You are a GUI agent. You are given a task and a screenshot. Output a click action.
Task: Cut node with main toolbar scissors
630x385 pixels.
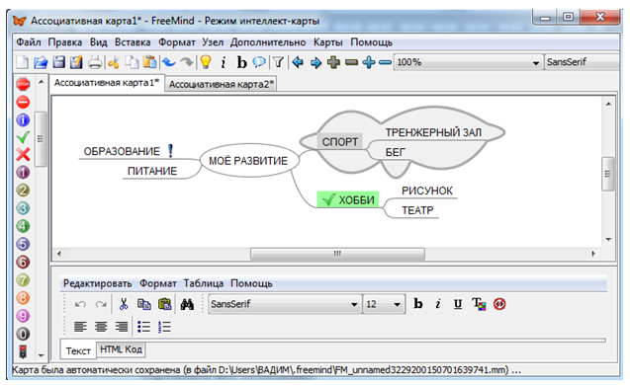point(114,62)
